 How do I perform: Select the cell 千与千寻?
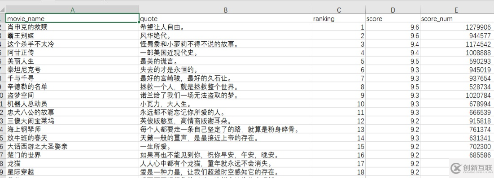click(72, 78)
